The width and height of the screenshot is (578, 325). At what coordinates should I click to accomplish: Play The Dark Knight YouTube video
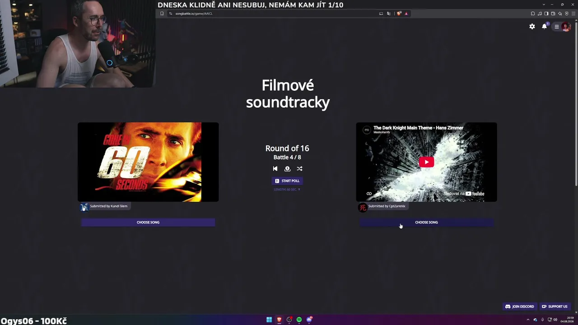tap(426, 162)
